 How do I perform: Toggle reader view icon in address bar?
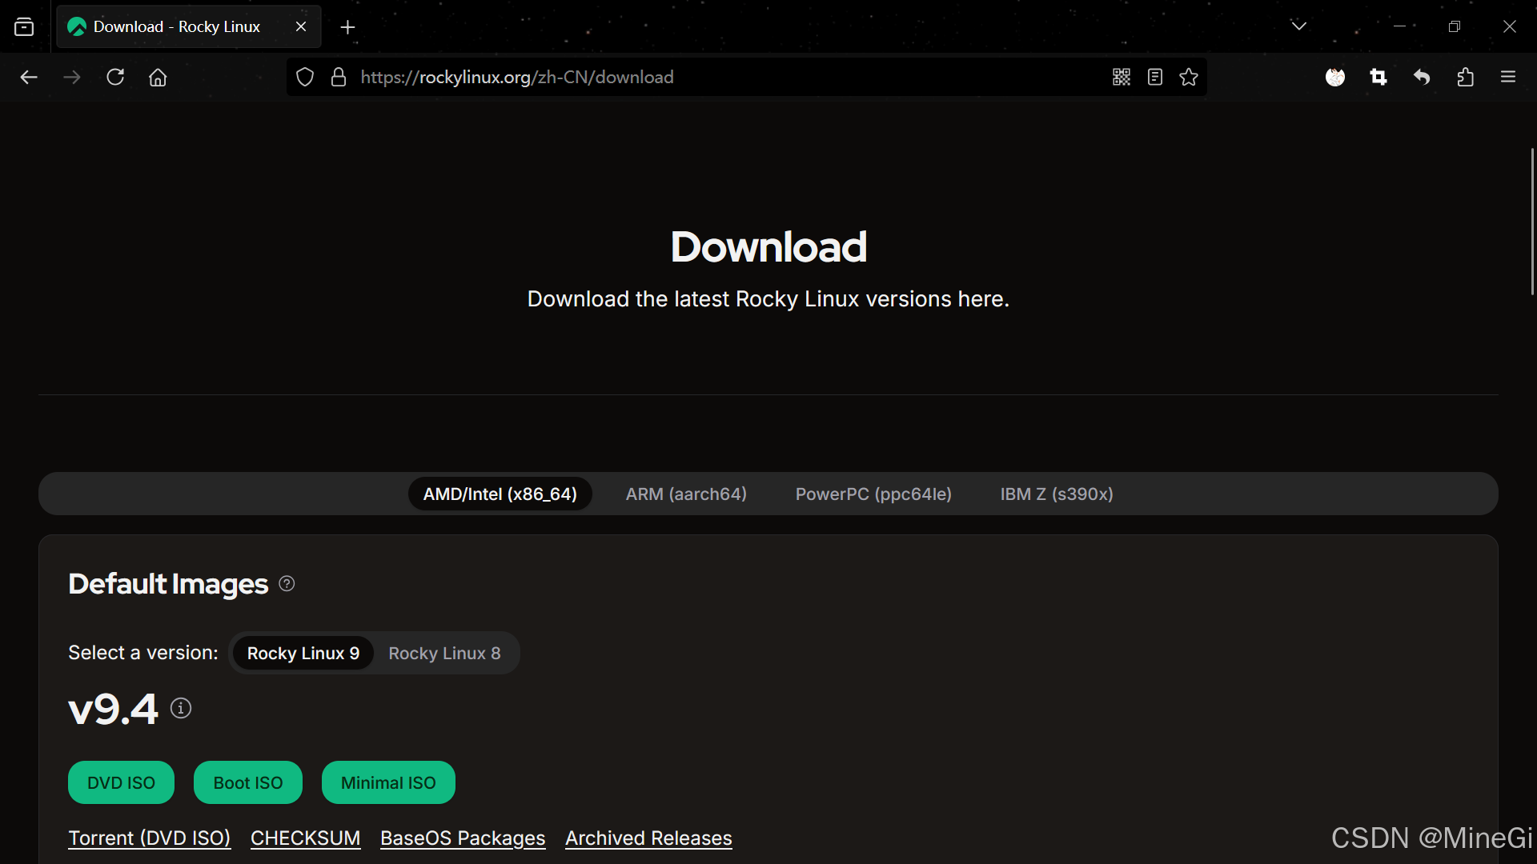1154,77
